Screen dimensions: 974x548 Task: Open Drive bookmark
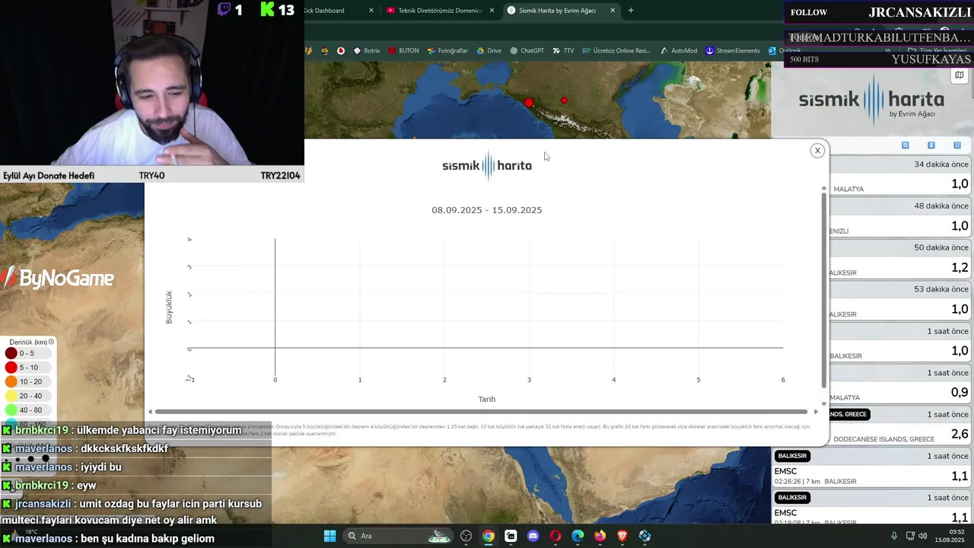[489, 51]
